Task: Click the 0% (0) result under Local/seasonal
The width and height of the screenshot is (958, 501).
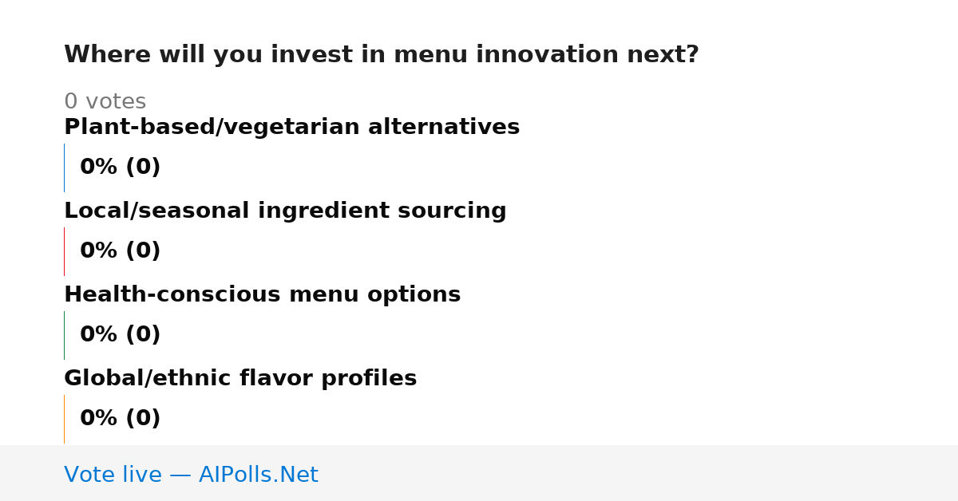Action: coord(120,251)
